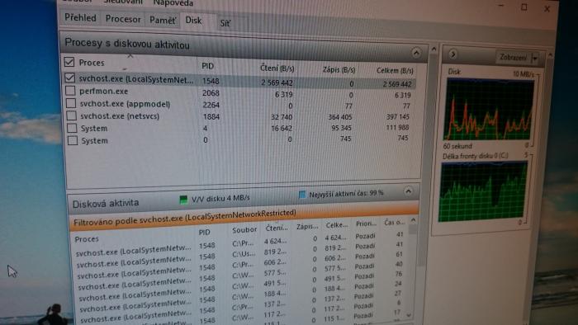Sort by Celkem (B/s) column header
The image size is (578, 325).
coord(395,70)
